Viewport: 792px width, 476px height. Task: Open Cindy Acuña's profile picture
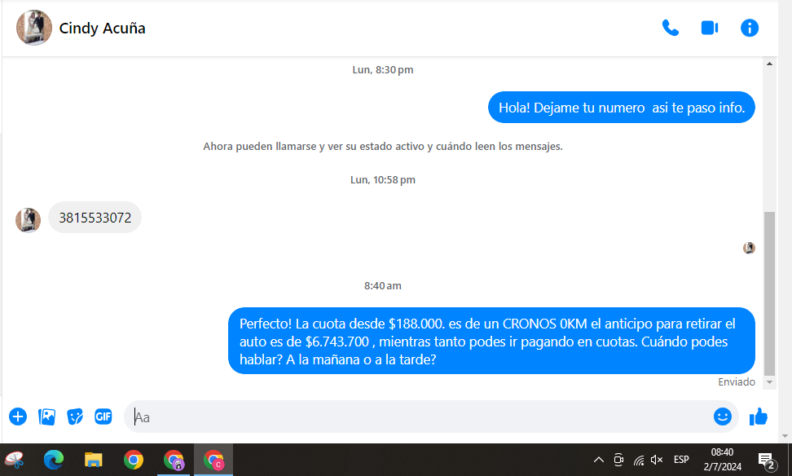coord(34,28)
